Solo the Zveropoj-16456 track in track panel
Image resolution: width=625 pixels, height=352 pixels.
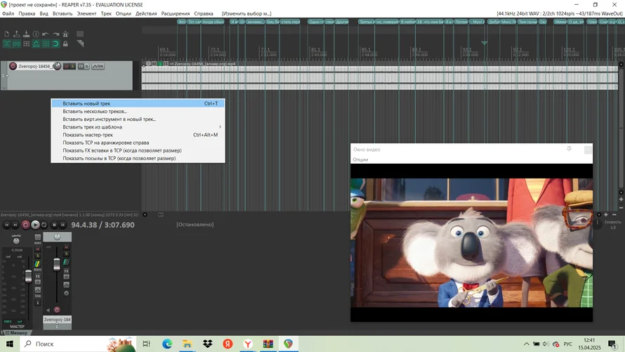[x=72, y=66]
